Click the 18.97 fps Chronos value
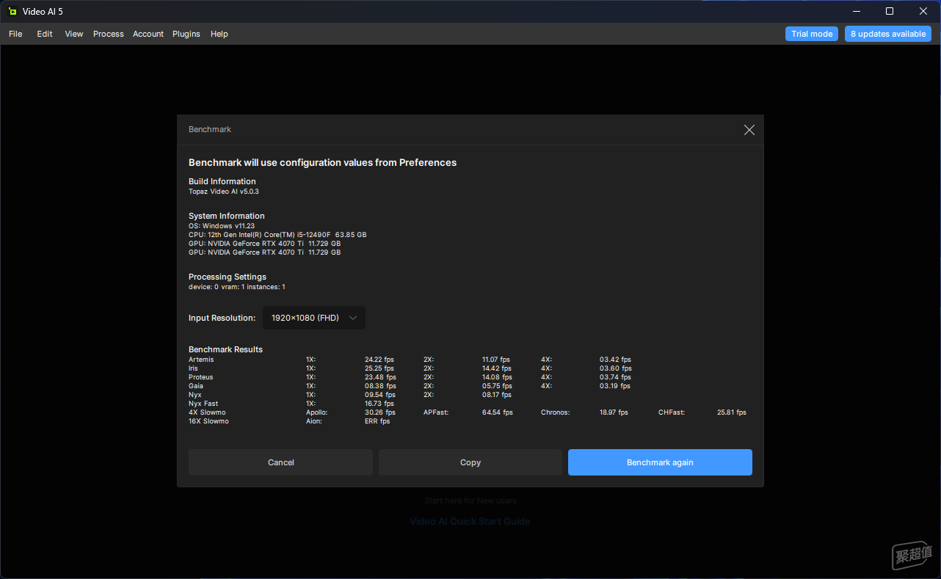941x579 pixels. pos(614,412)
